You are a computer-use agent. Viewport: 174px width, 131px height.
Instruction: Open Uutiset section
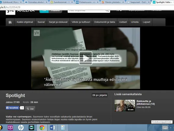coord(123,22)
